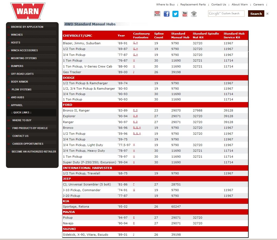277x240 pixels.
Task: Click footnote J for Sidekick, X-90 row
Action: [x=134, y=235]
